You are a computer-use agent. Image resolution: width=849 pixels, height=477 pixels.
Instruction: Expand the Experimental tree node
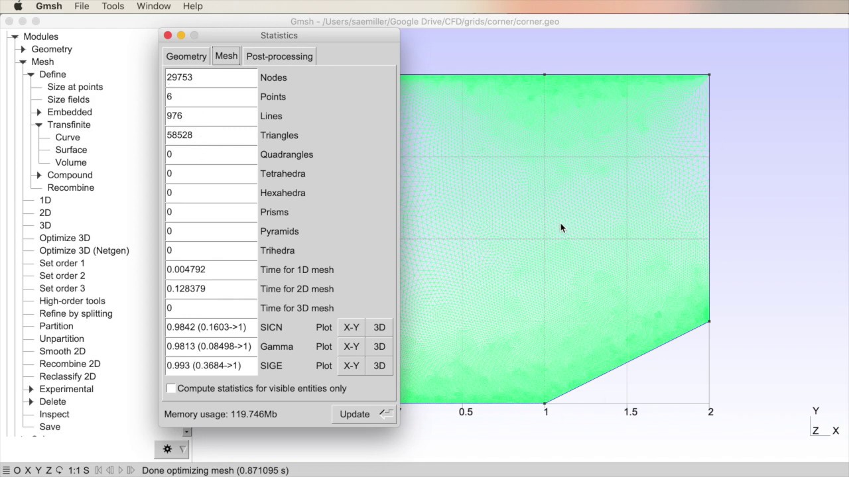(x=31, y=389)
